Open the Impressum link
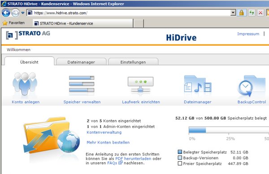The height and width of the screenshot is (174, 269). [x=248, y=34]
